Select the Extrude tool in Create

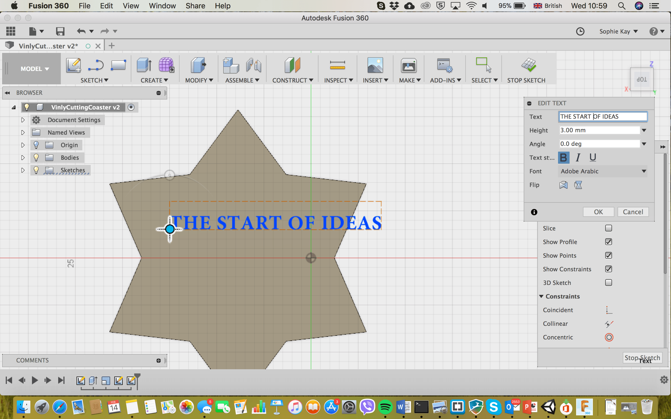coord(144,65)
